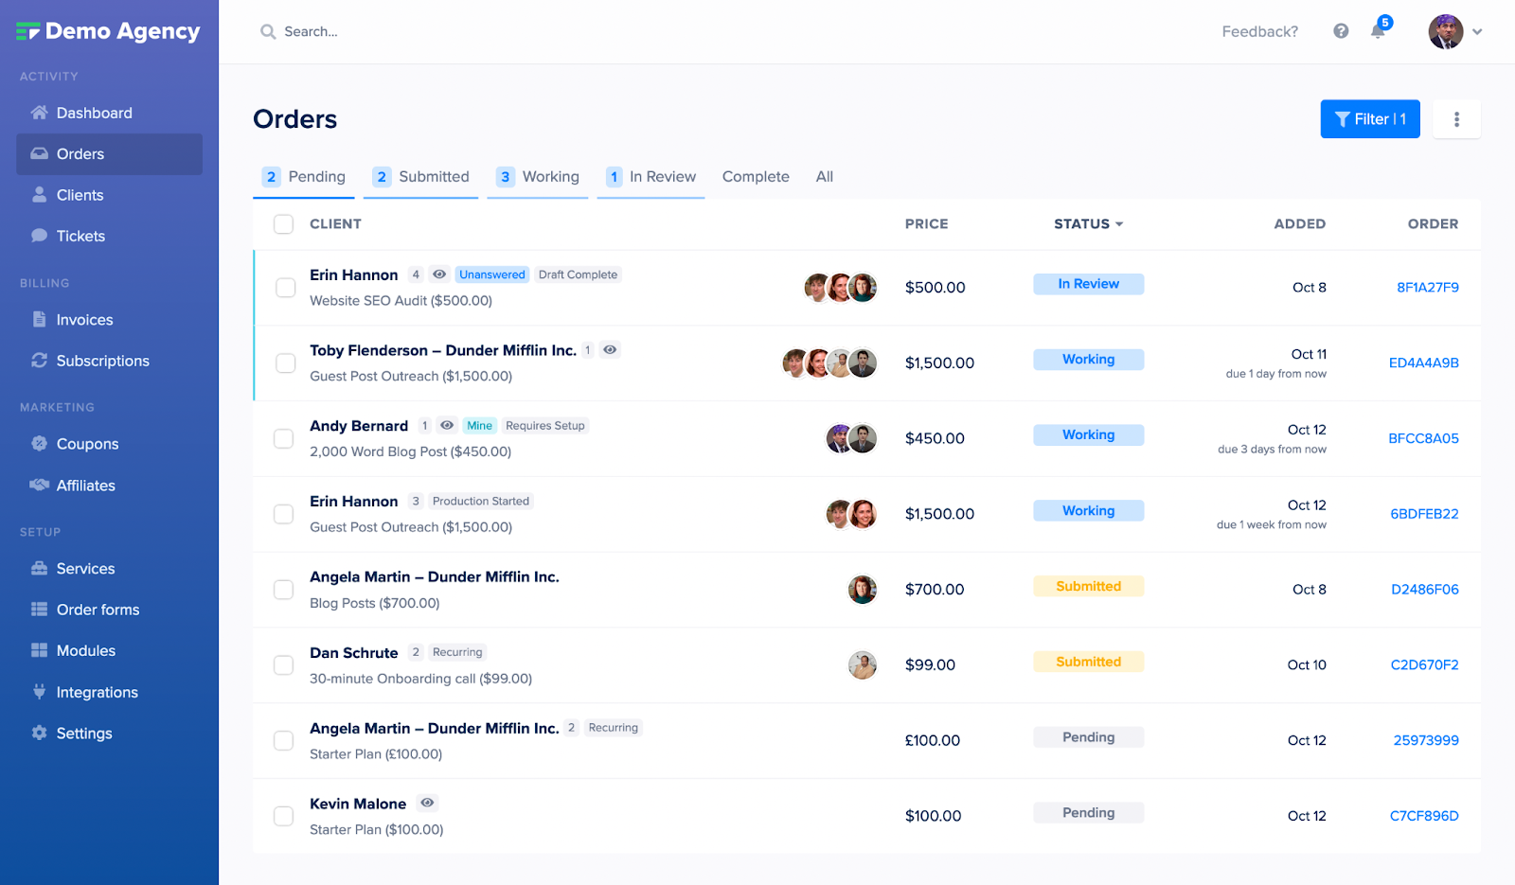Screen dimensions: 1515x885
Task: Open the Affiliates section
Action: [x=85, y=485]
